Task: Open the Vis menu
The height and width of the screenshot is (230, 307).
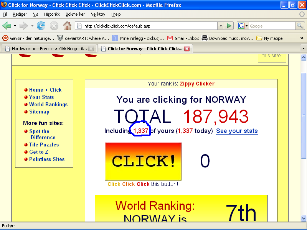Action: pos(36,14)
